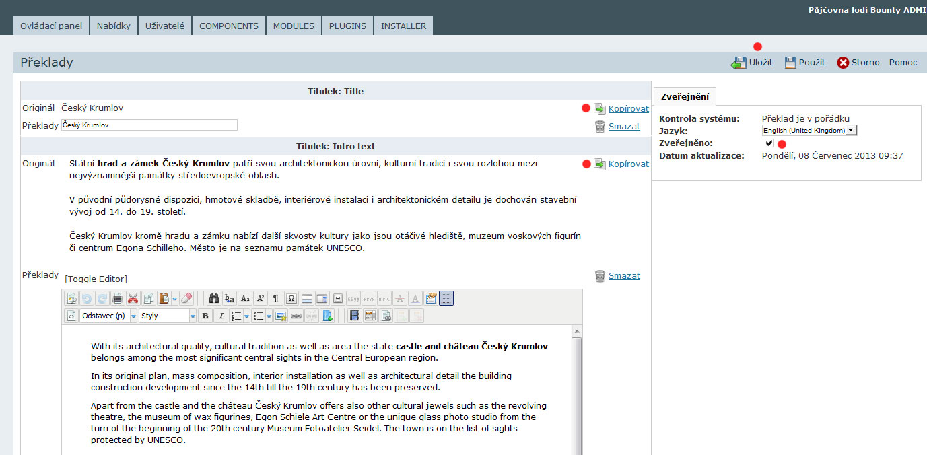Open the Jazyk language dropdown

coord(809,130)
